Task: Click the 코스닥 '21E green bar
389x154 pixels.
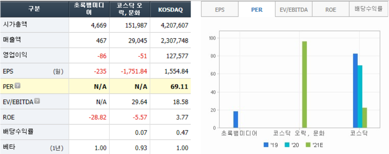Action: click(x=364, y=118)
